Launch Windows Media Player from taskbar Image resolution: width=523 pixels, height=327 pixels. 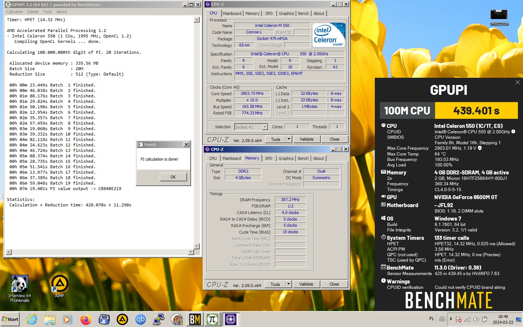(x=68, y=319)
